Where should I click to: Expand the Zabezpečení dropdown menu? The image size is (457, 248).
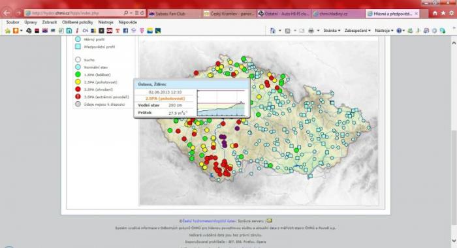pyautogui.click(x=357, y=31)
